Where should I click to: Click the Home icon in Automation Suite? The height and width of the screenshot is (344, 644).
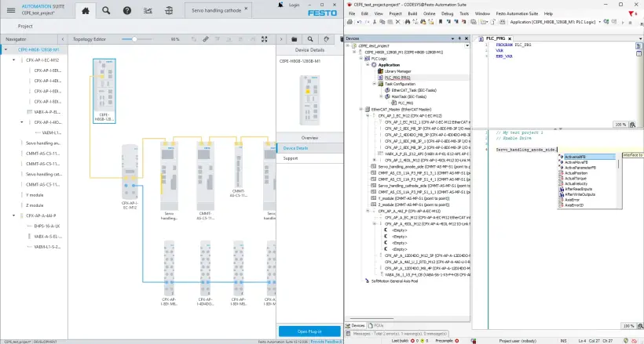point(86,10)
